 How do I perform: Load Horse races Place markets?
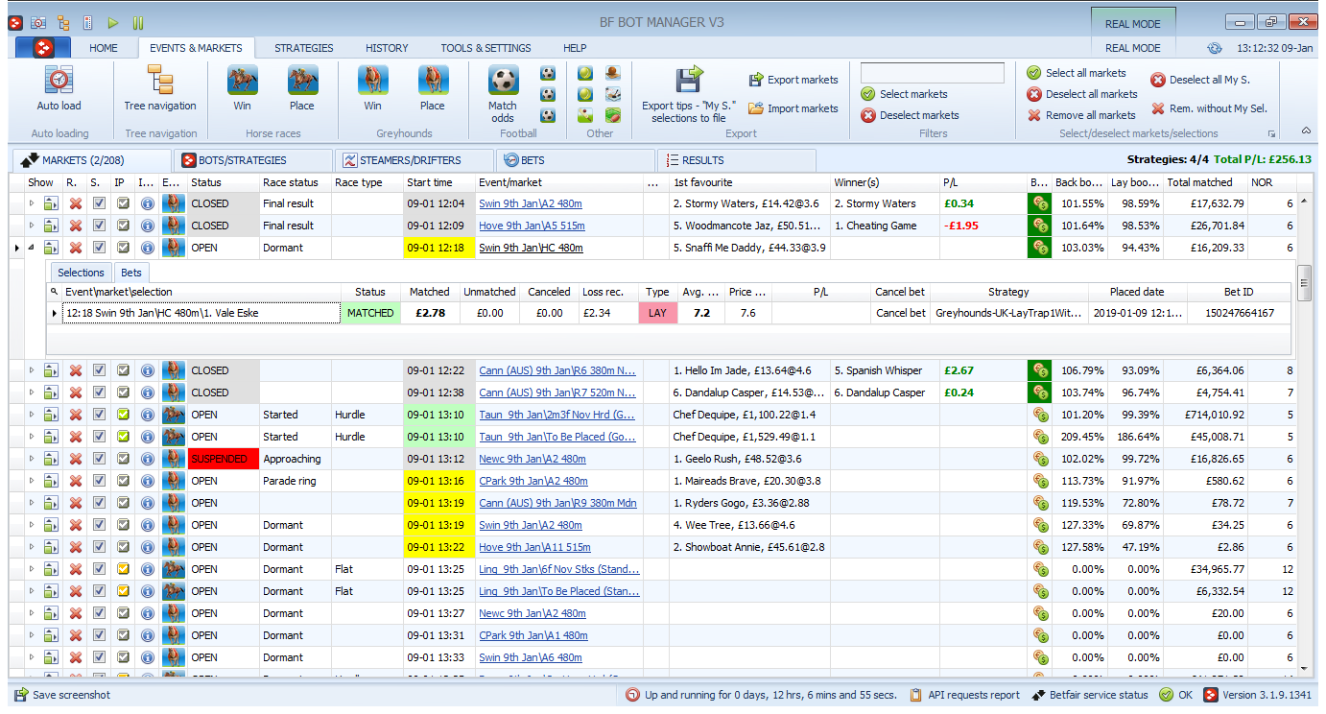[302, 88]
